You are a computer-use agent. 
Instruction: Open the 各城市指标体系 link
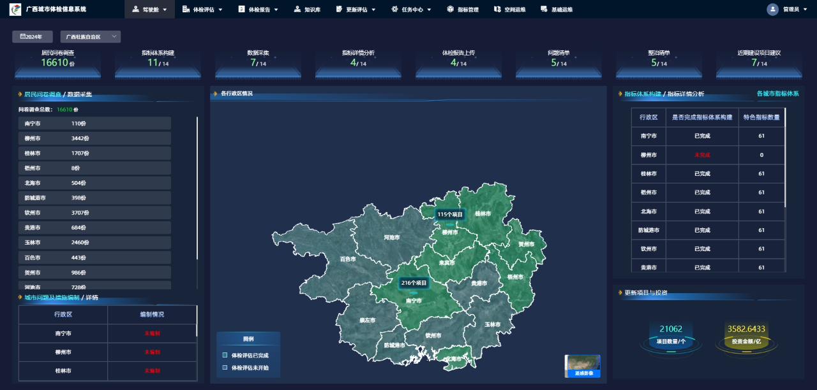[777, 94]
